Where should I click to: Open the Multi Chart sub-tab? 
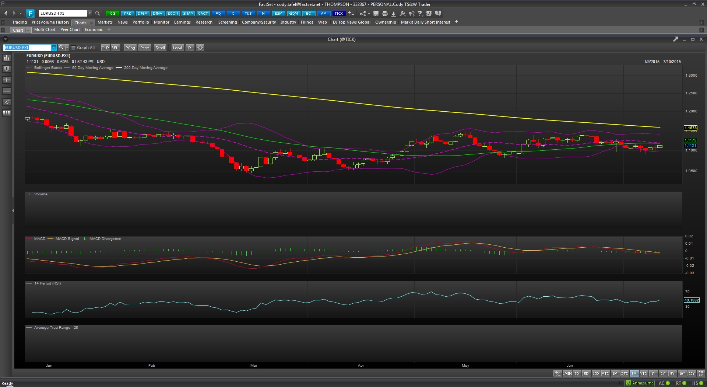coord(45,29)
